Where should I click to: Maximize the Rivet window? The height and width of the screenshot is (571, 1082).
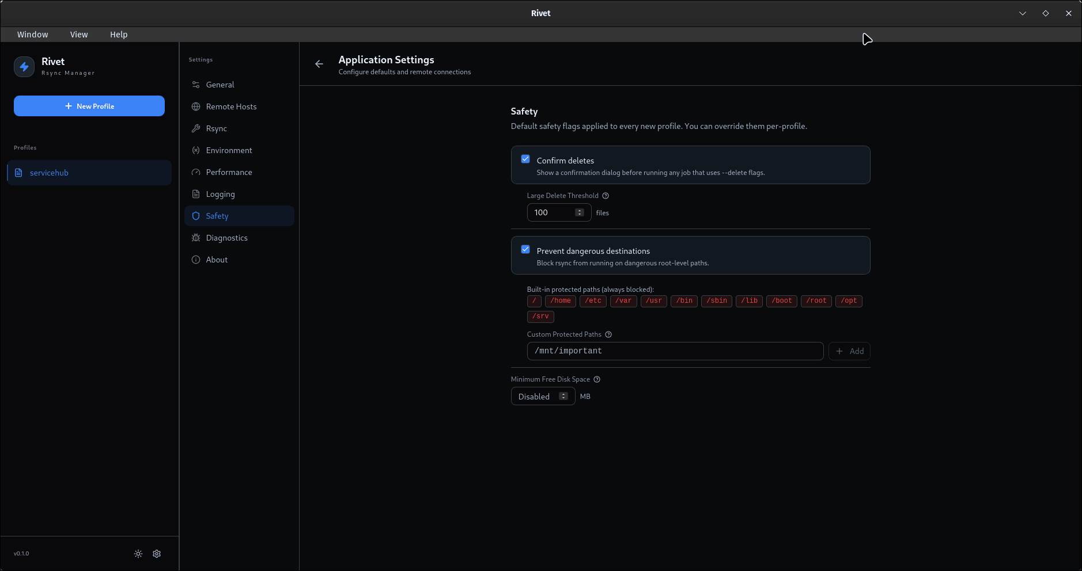tap(1046, 13)
